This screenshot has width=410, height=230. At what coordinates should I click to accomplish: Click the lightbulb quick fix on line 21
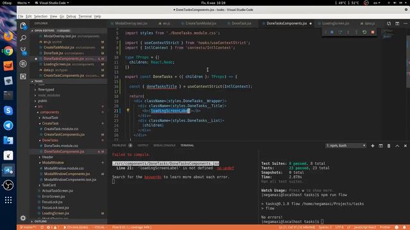(128, 111)
